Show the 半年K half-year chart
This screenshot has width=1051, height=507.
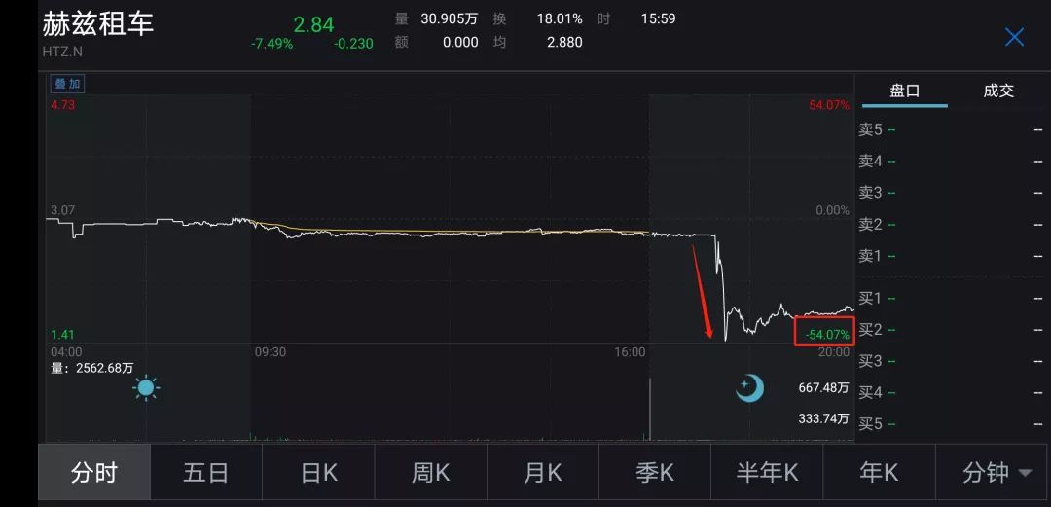(x=767, y=472)
